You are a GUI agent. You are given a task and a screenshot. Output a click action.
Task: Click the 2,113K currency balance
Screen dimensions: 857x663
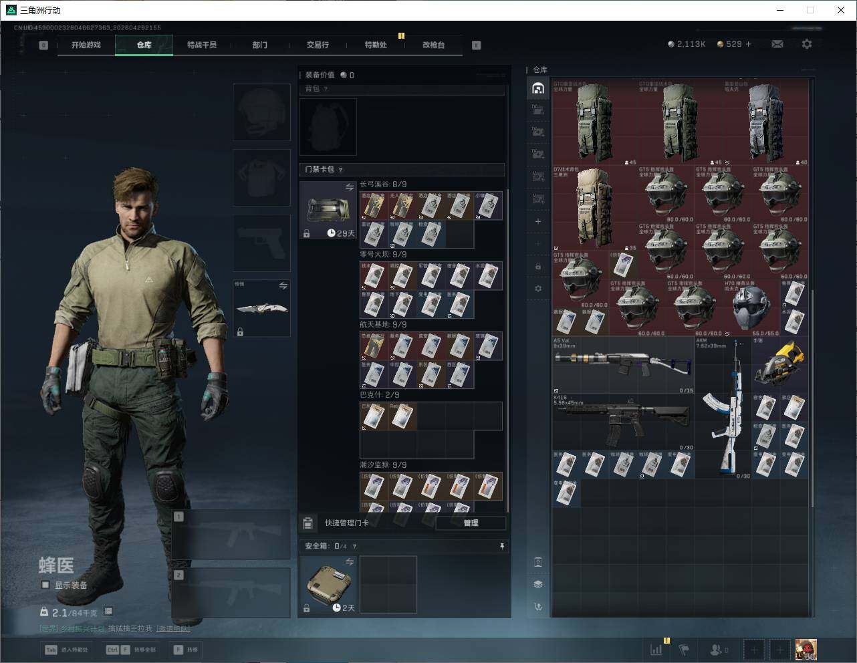(x=687, y=44)
